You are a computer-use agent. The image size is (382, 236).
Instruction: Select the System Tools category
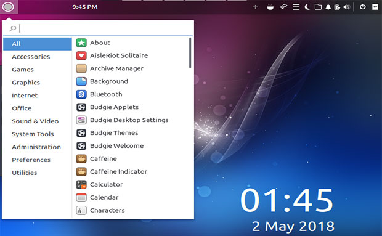click(38, 134)
